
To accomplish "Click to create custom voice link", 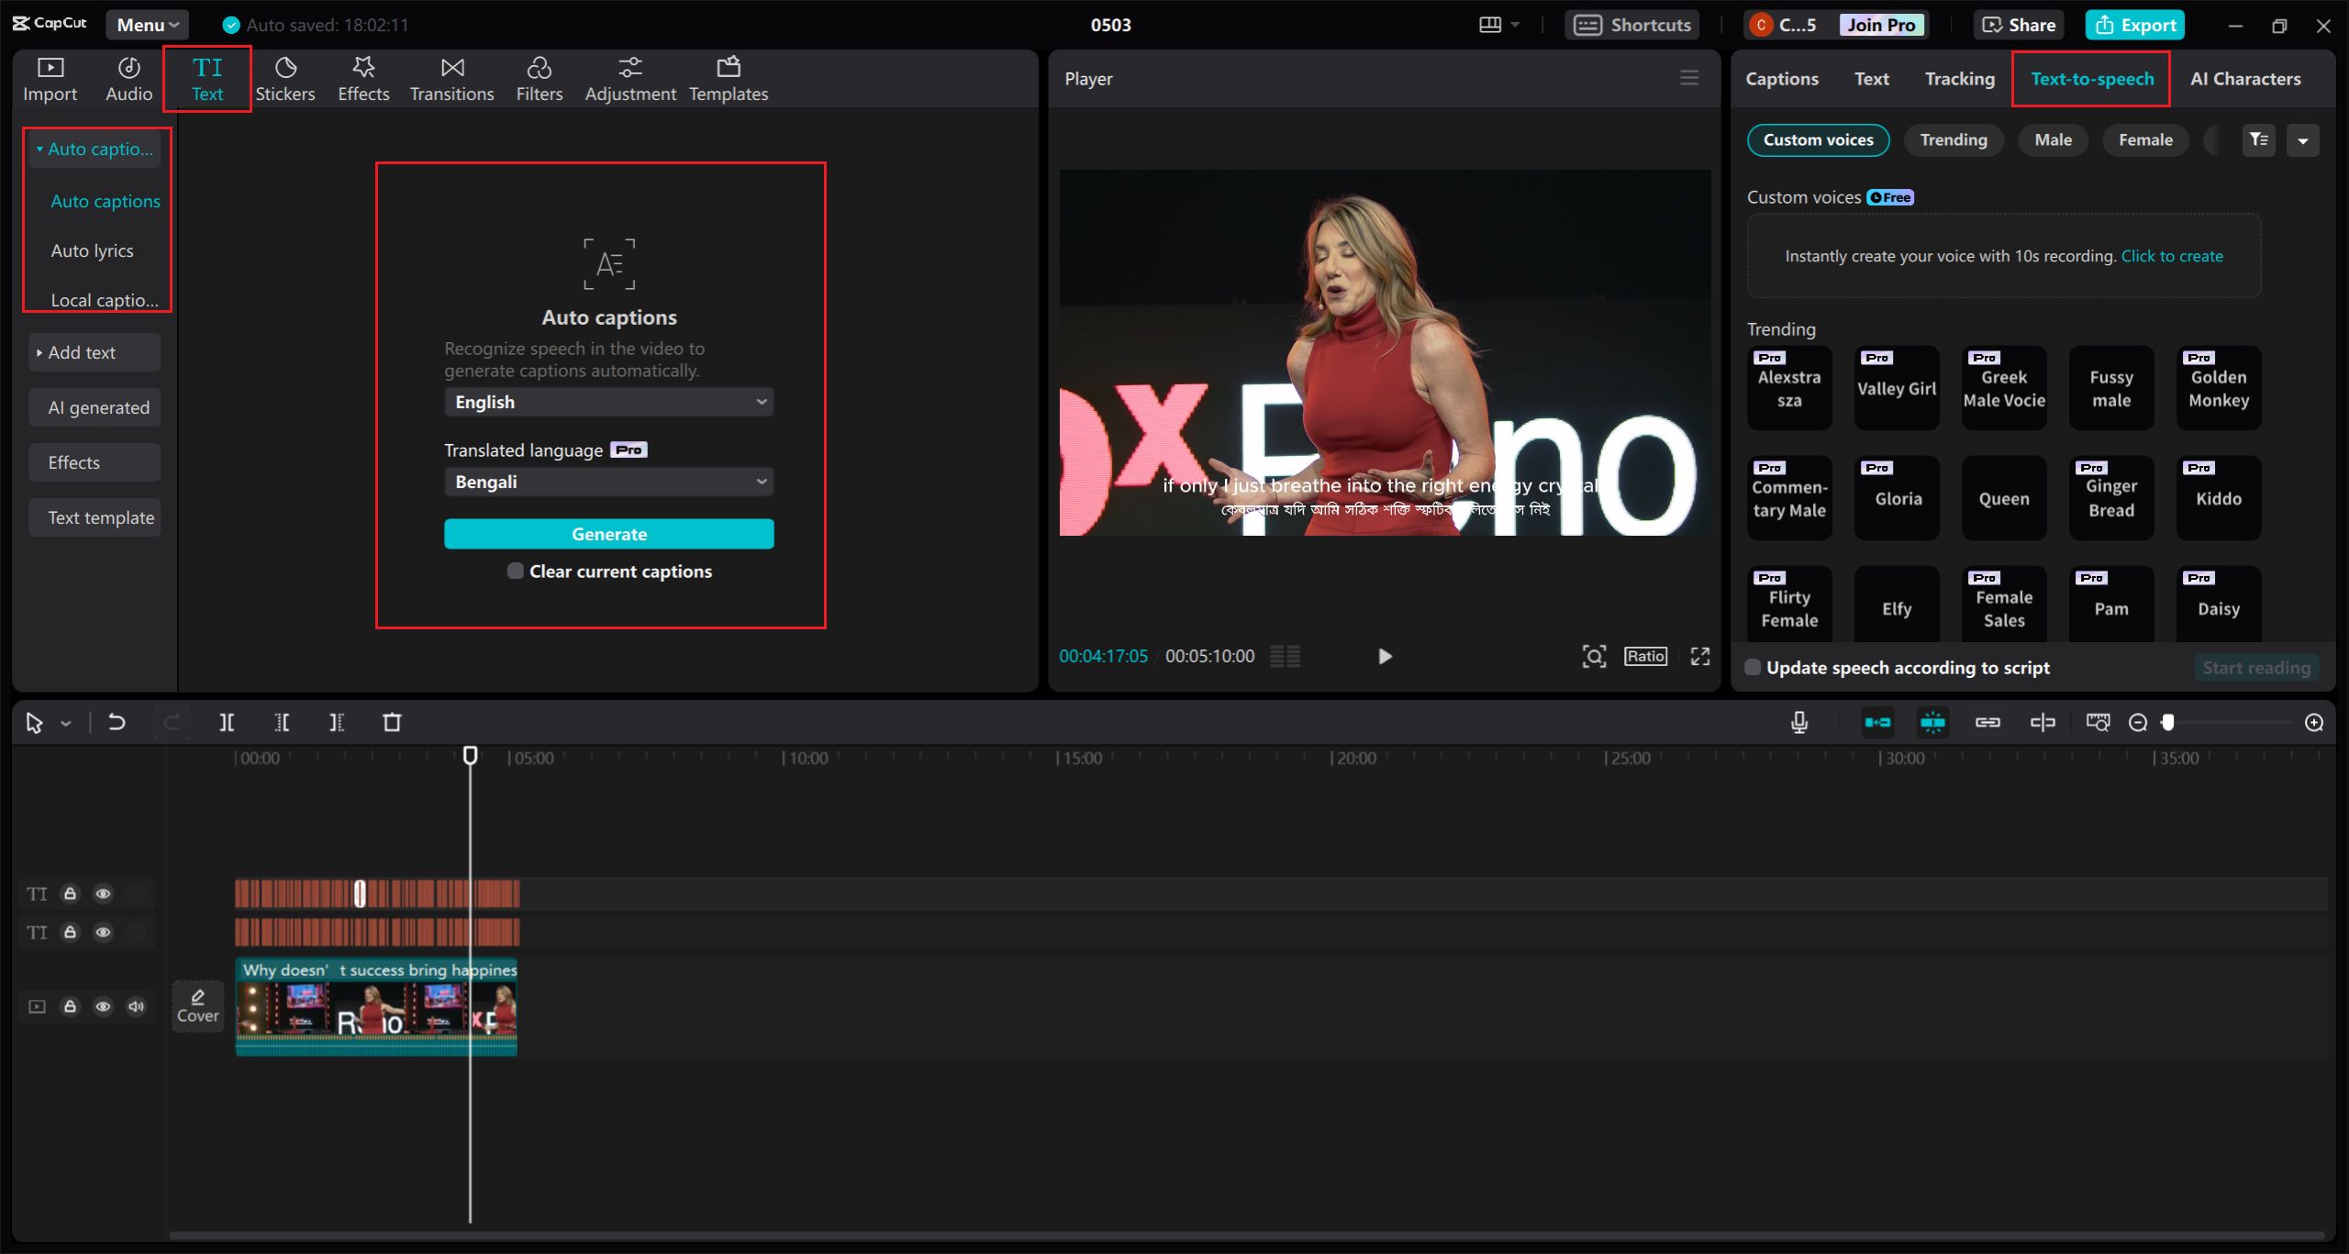I will click(x=2170, y=255).
